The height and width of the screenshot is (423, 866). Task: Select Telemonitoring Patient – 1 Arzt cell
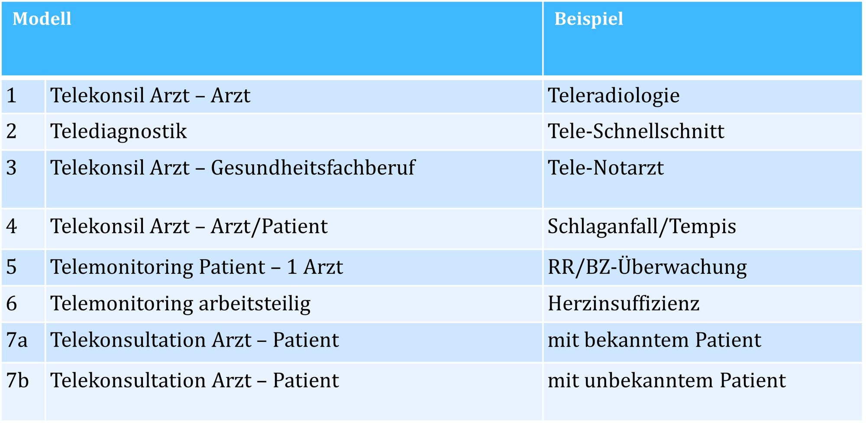197,267
